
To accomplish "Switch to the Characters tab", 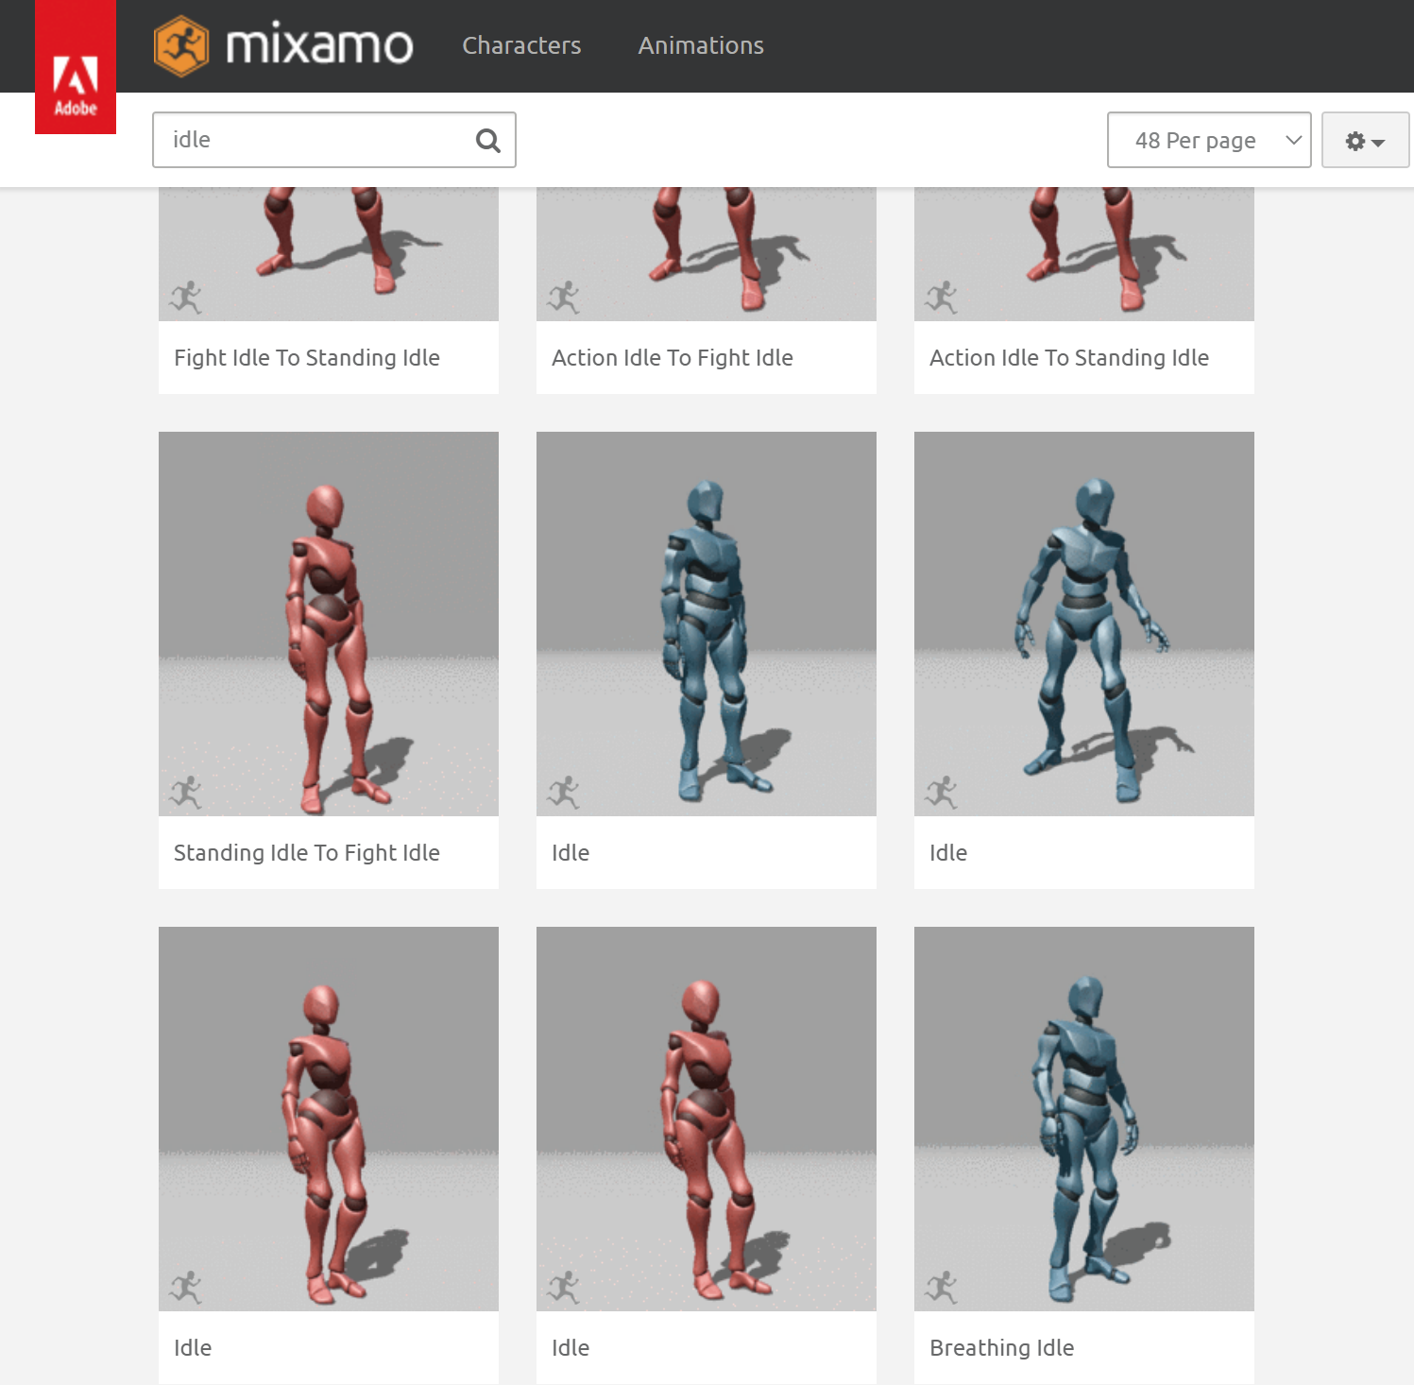I will (521, 45).
